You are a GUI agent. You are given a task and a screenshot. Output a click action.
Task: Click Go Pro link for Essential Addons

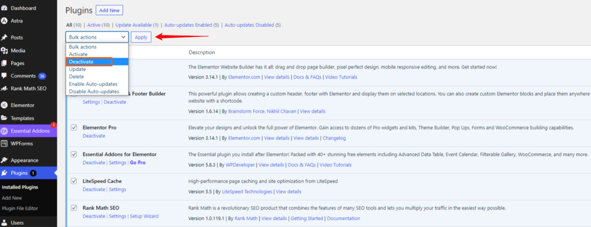click(138, 162)
